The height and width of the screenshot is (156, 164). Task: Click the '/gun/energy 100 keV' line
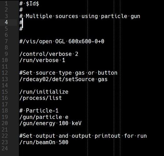[x=50, y=123]
